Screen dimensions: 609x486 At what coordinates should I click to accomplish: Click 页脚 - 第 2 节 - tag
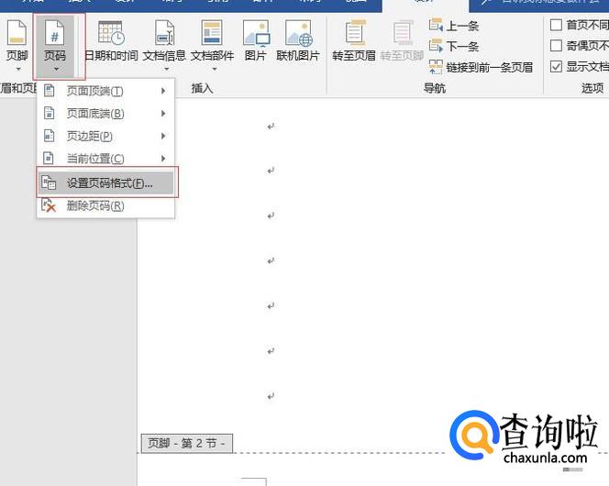(x=187, y=443)
